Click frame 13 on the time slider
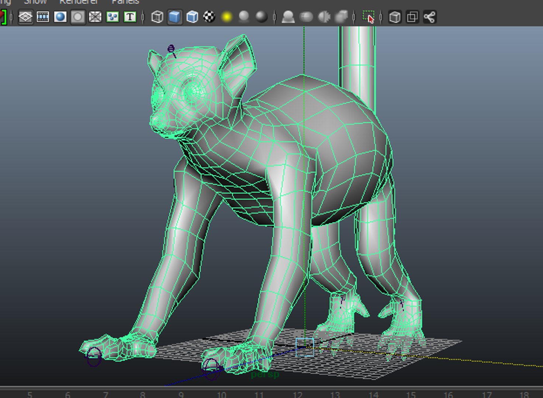The image size is (543, 398). (335, 395)
